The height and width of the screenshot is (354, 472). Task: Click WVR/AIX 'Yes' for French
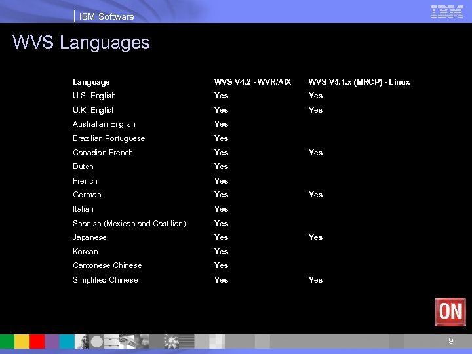point(222,181)
